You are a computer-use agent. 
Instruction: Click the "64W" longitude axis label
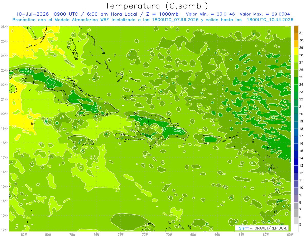click(x=242, y=234)
